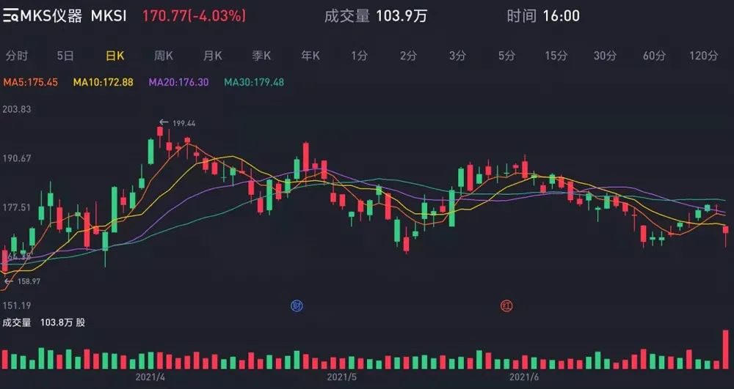Select the 季K quarterly chart
The height and width of the screenshot is (389, 734).
262,56
